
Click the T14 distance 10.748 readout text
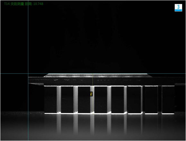24,4
